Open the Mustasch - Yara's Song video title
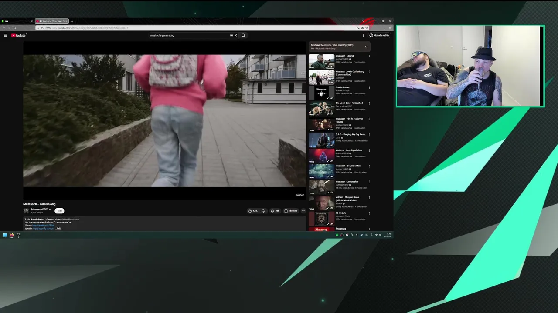This screenshot has height=313, width=558. coord(39,204)
